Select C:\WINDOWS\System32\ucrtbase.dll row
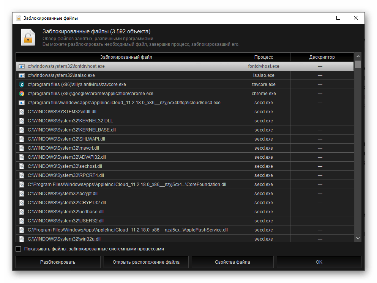This screenshot has width=377, height=283. [185, 212]
